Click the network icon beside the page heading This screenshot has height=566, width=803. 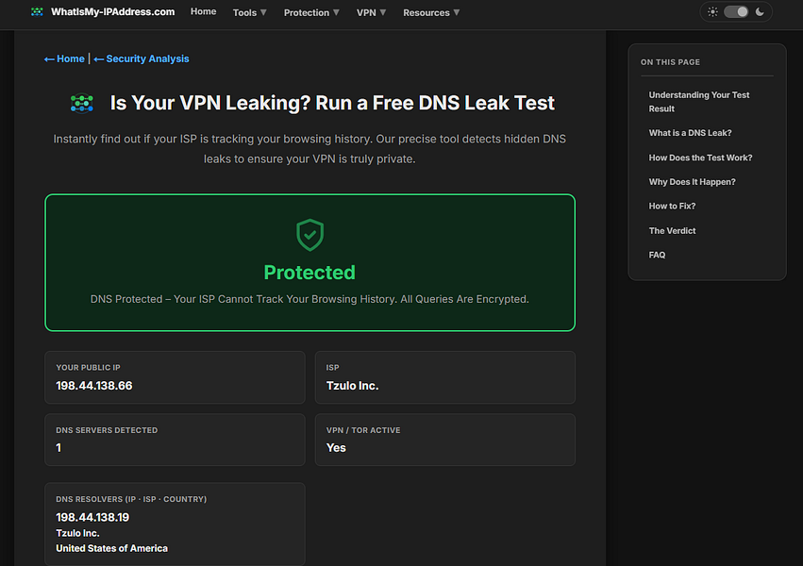pos(82,104)
